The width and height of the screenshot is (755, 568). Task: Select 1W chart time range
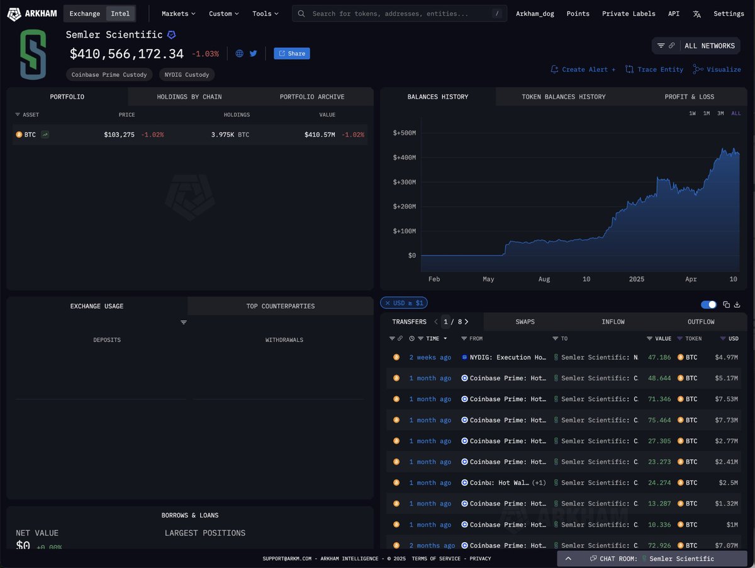[x=692, y=113]
